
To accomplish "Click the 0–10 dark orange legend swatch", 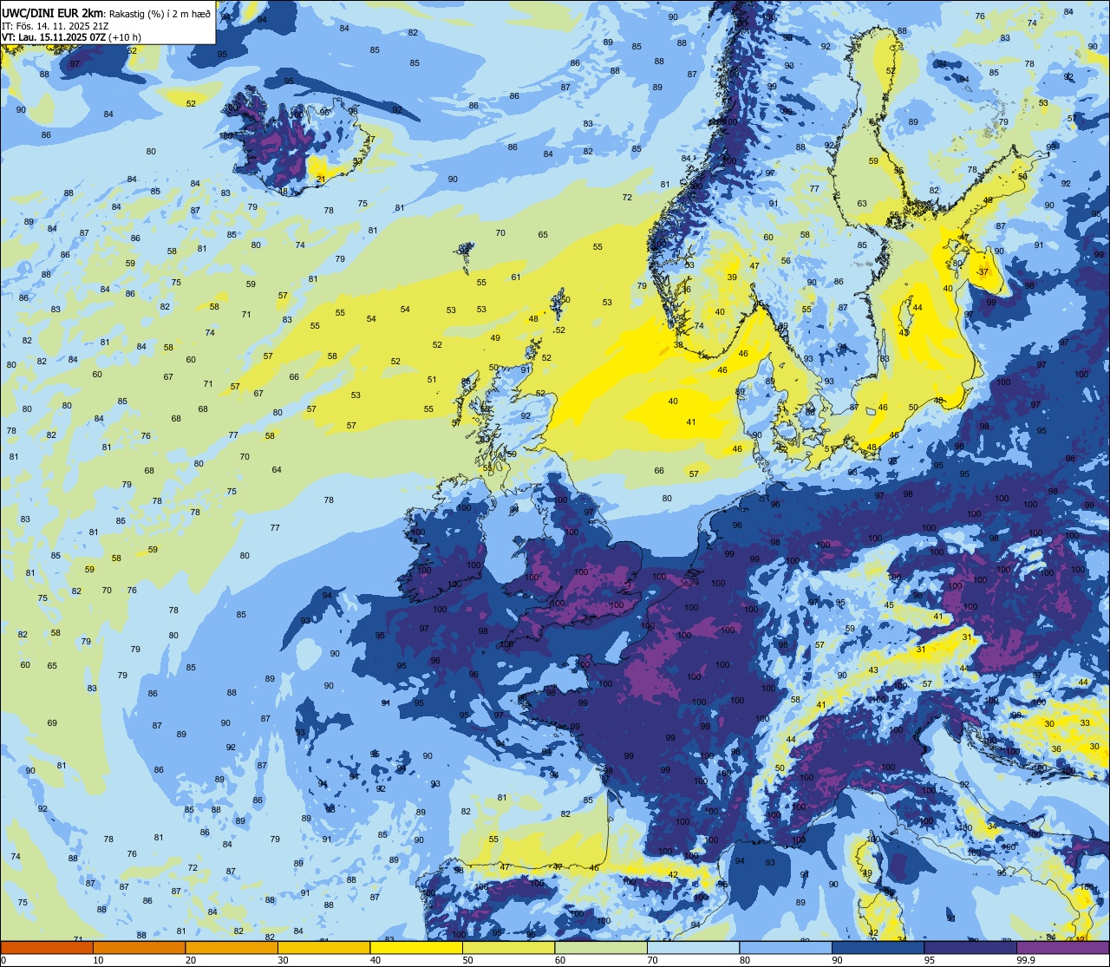I will [47, 947].
